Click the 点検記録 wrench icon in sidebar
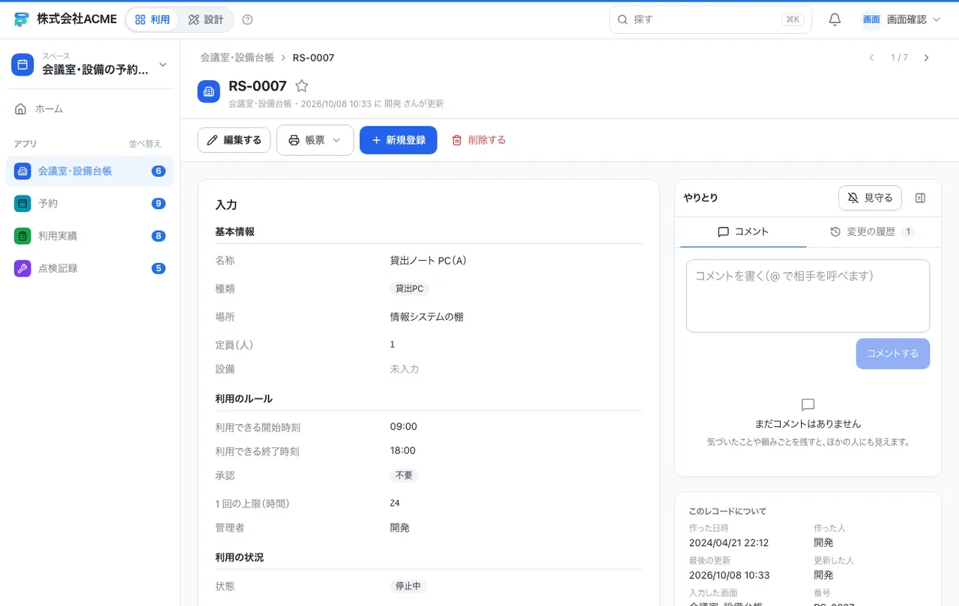Image resolution: width=959 pixels, height=606 pixels. coord(22,268)
